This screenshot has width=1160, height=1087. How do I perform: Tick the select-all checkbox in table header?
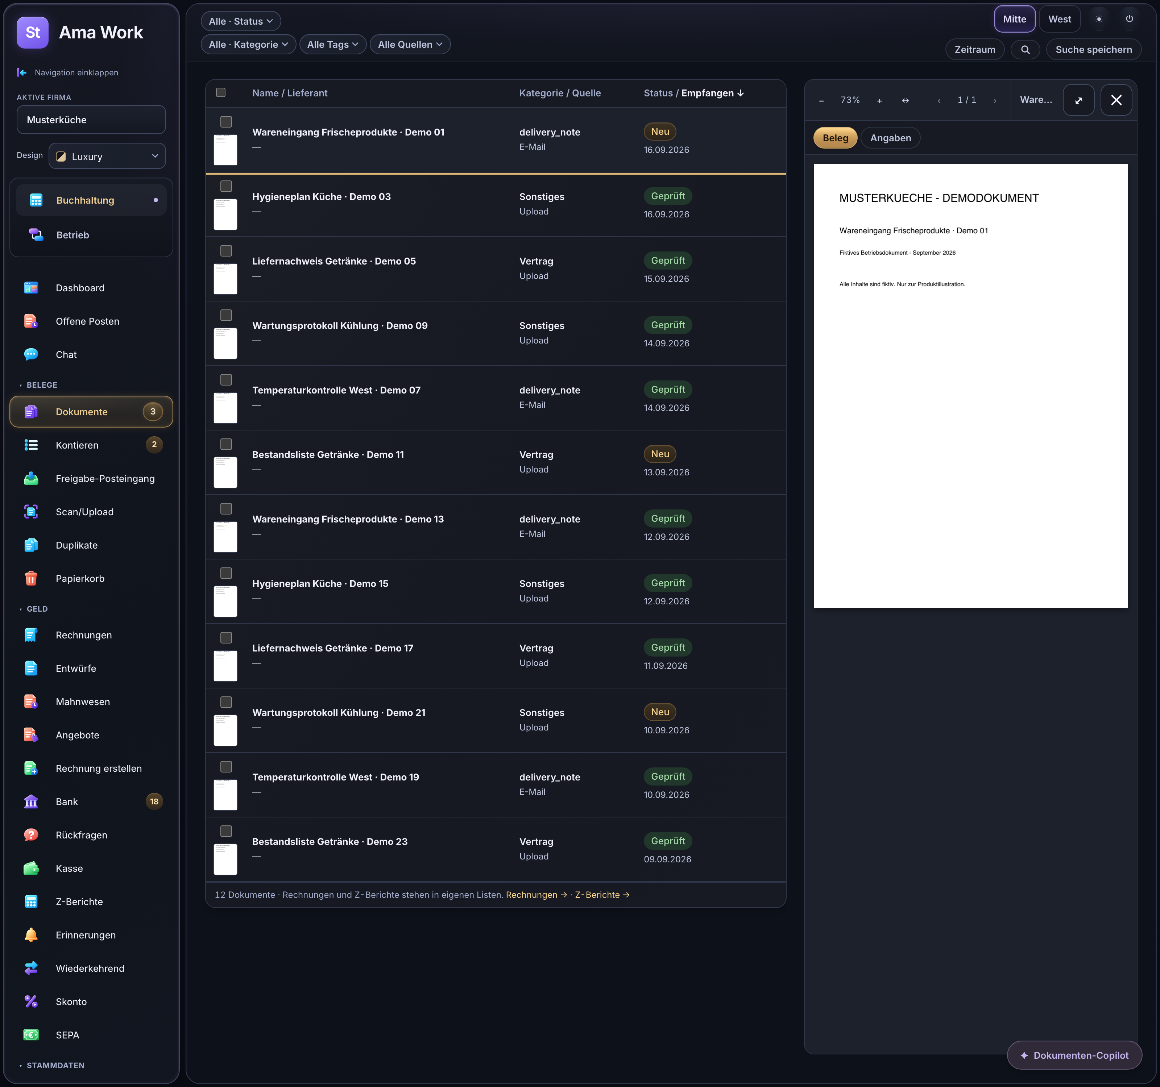click(220, 92)
